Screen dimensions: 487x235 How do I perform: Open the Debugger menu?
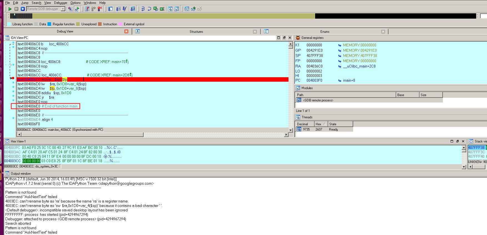pos(61,3)
